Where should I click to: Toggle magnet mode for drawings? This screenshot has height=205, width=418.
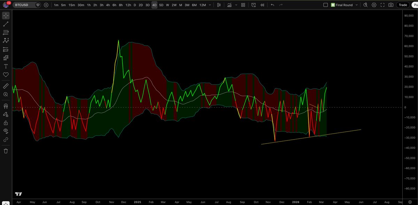pyautogui.click(x=6, y=106)
